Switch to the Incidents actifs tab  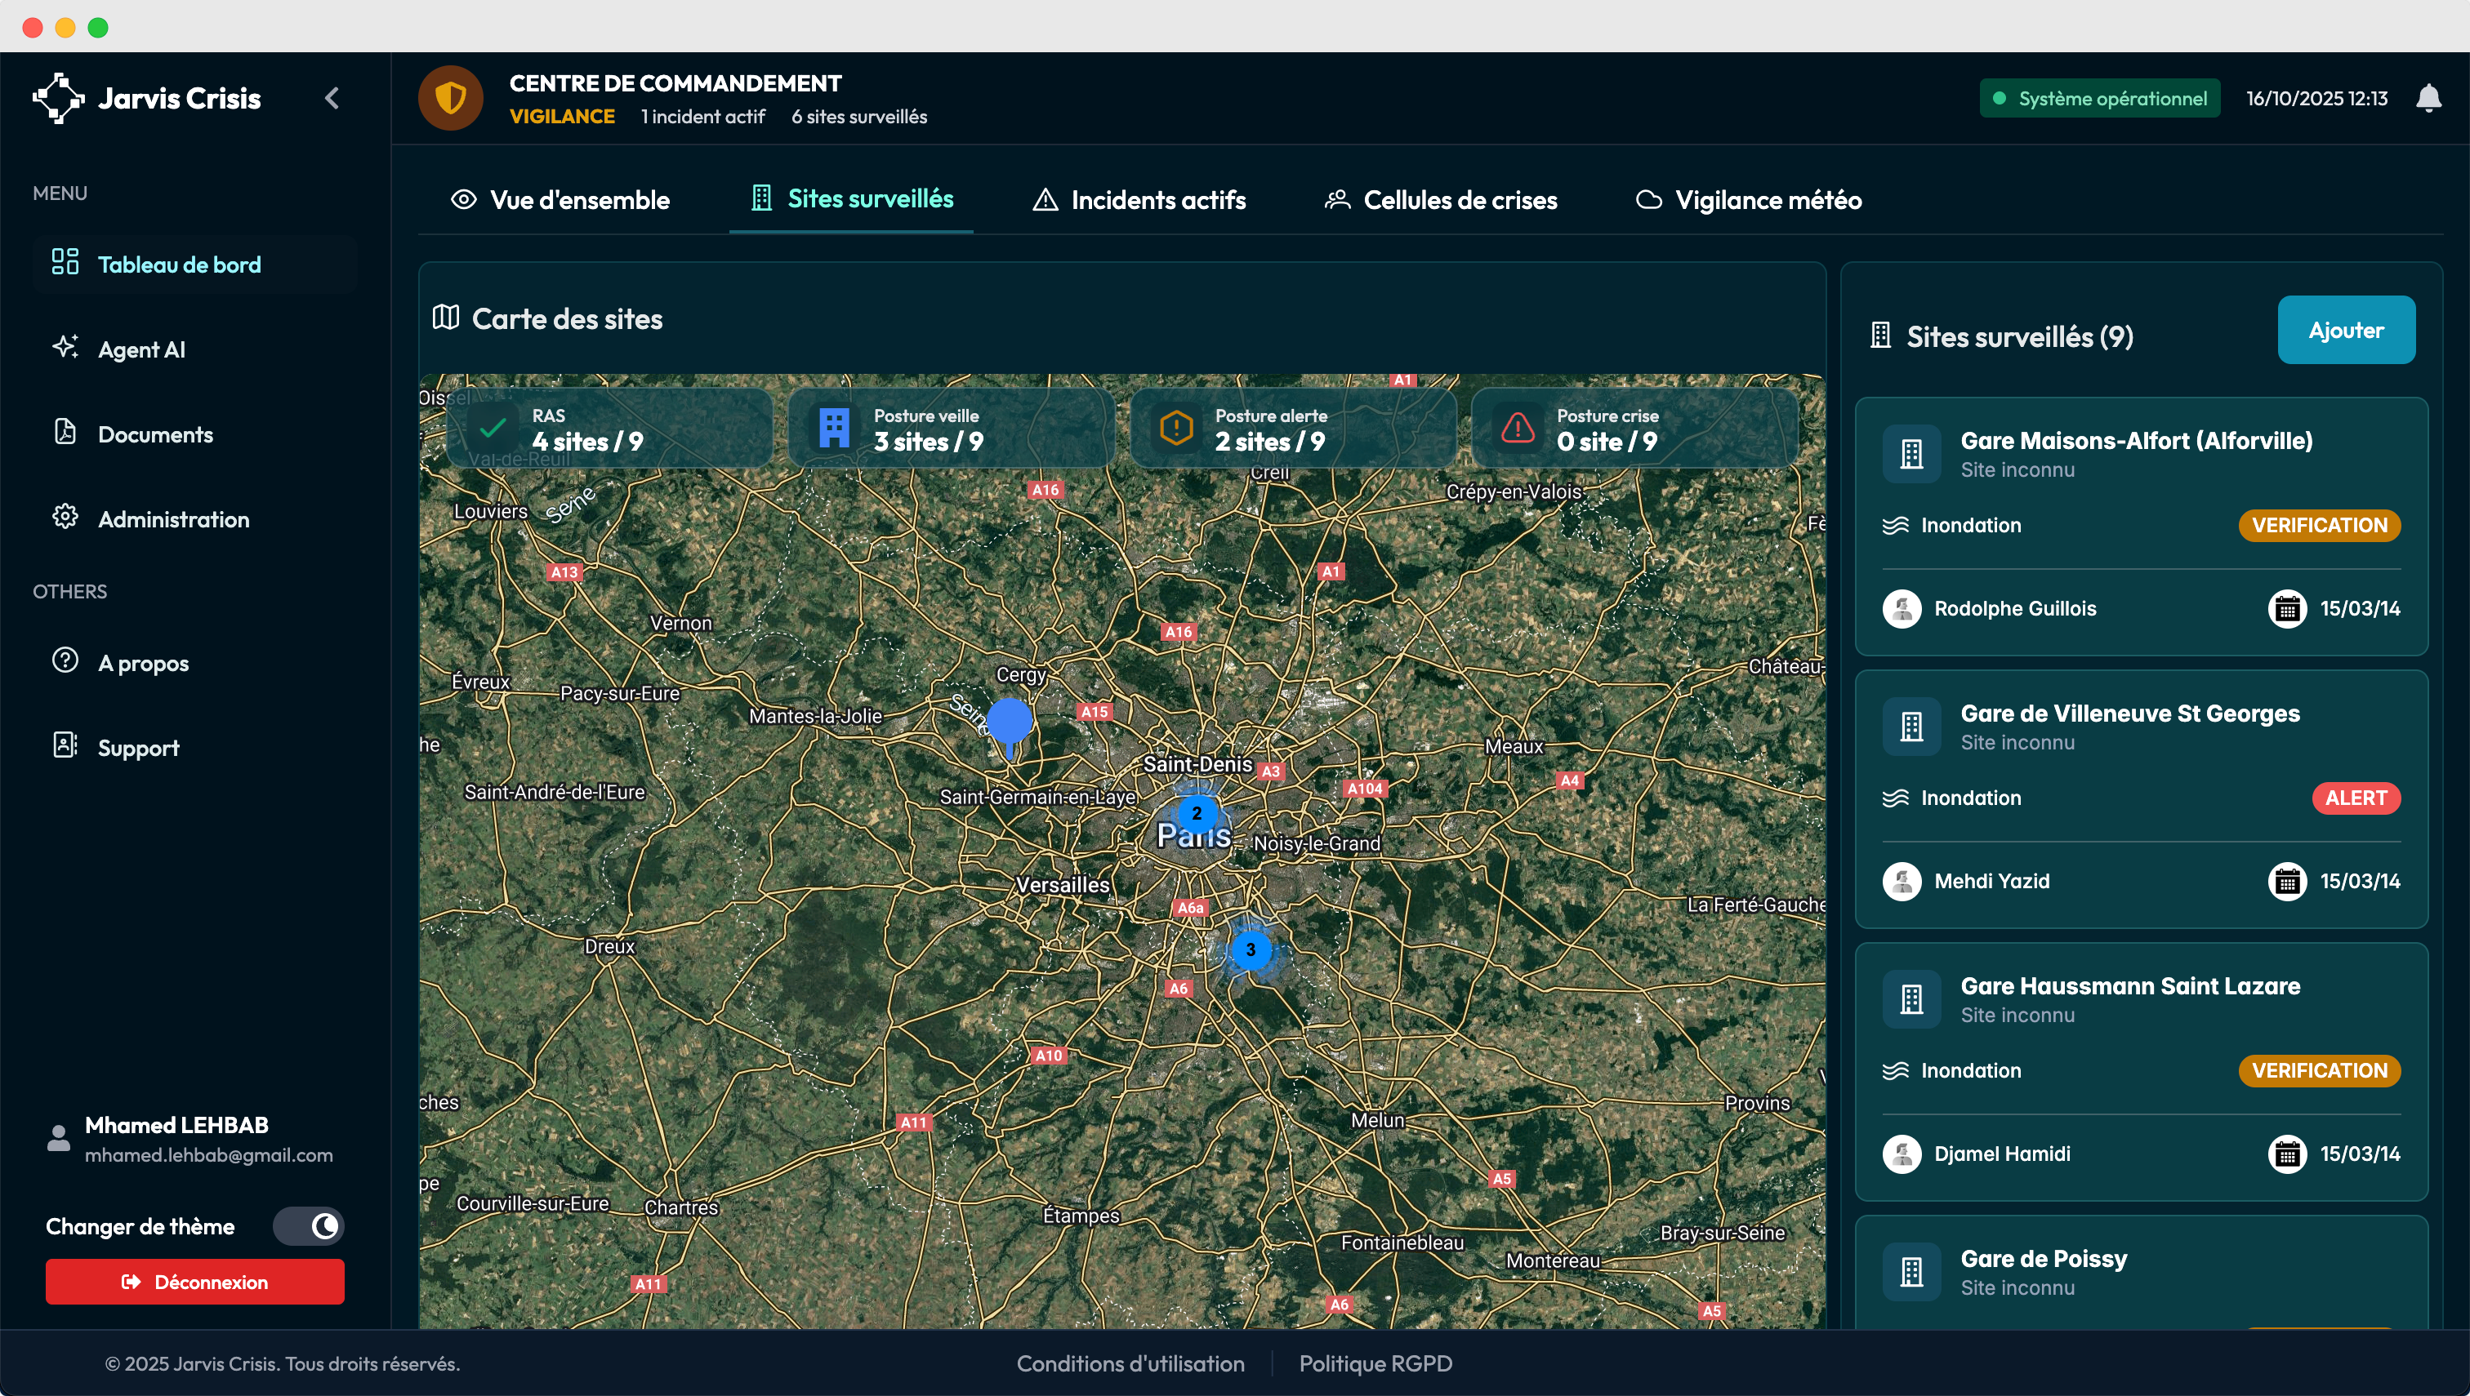coord(1139,199)
